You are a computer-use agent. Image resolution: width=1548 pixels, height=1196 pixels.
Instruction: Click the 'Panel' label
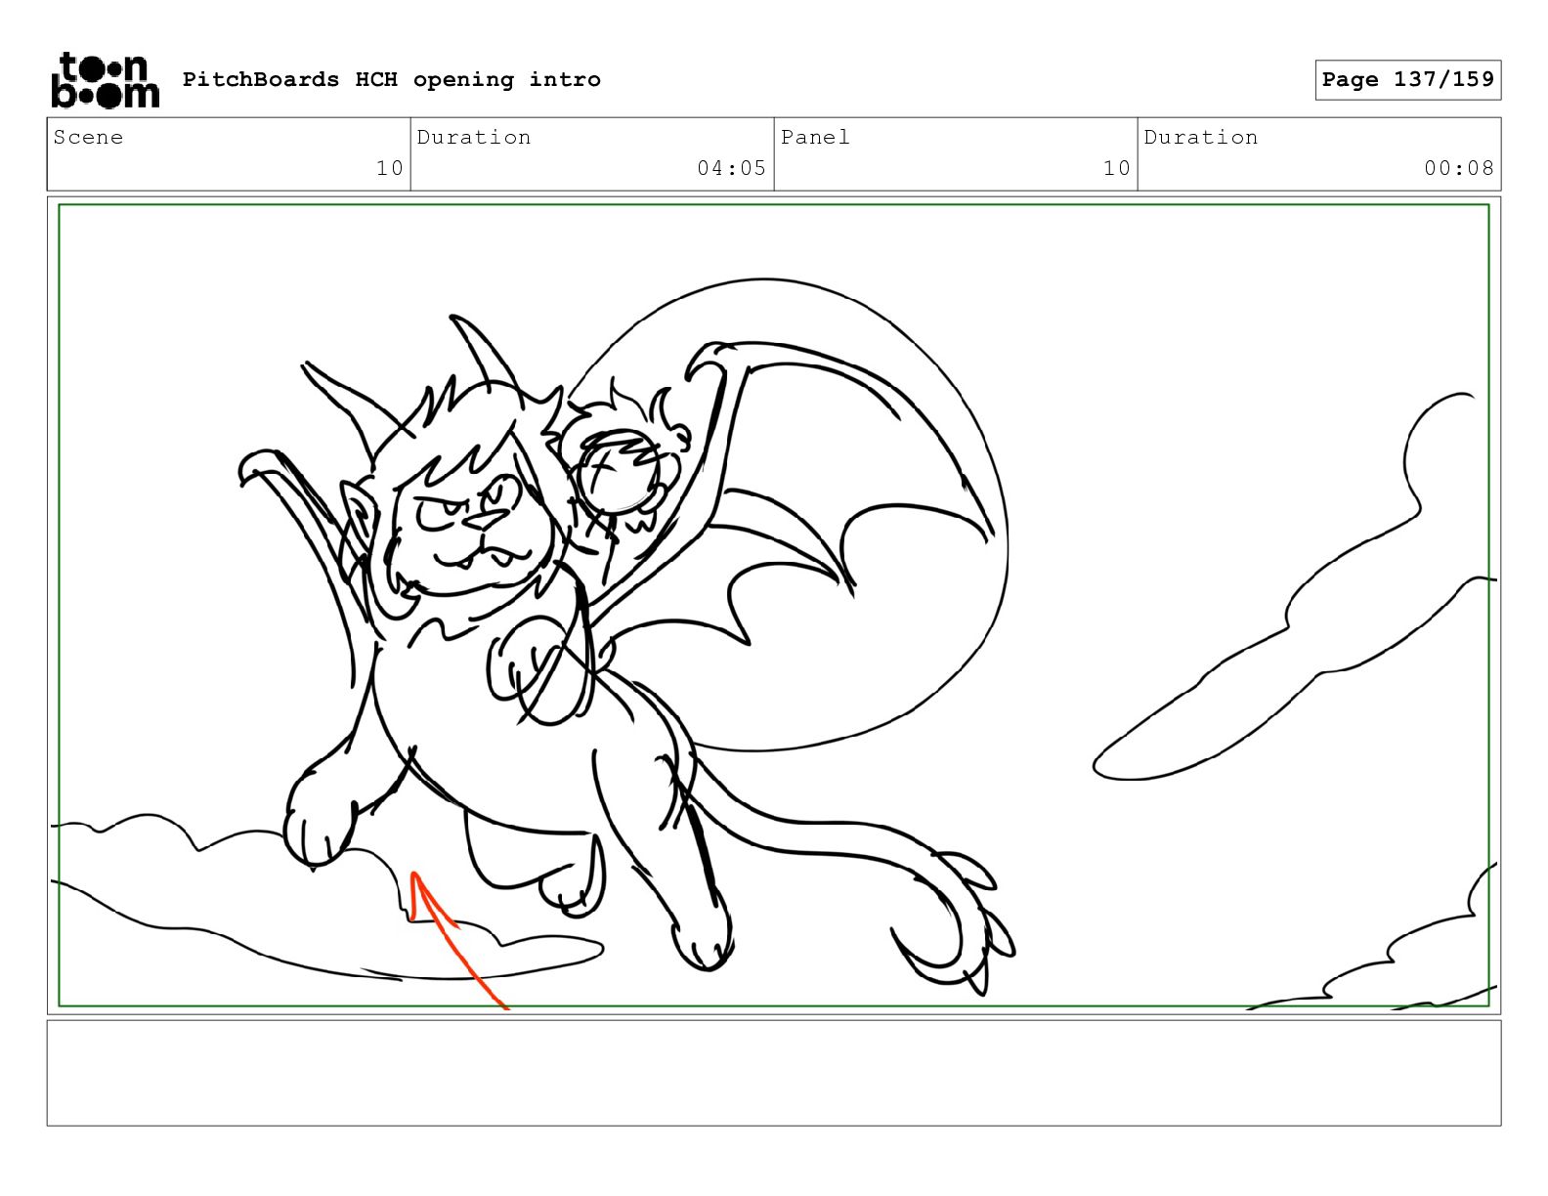coord(815,137)
